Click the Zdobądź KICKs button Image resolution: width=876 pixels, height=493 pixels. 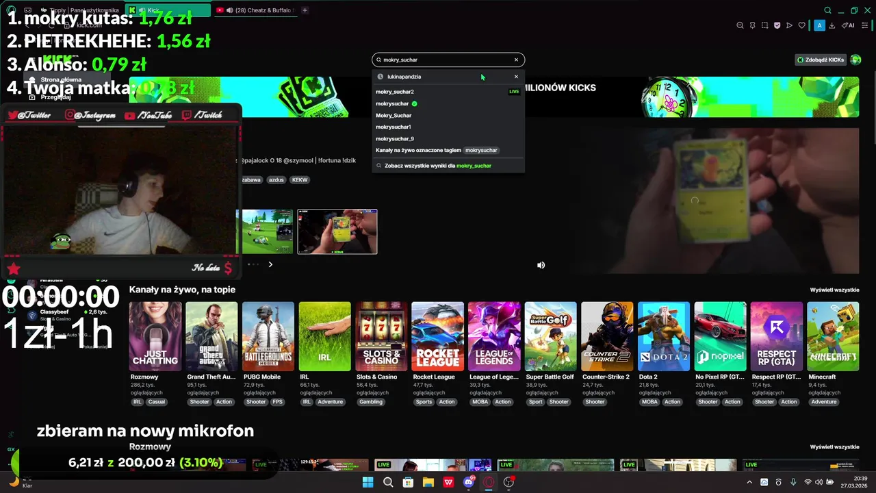tap(820, 60)
